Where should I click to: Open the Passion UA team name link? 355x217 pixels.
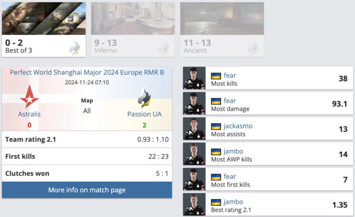click(144, 114)
